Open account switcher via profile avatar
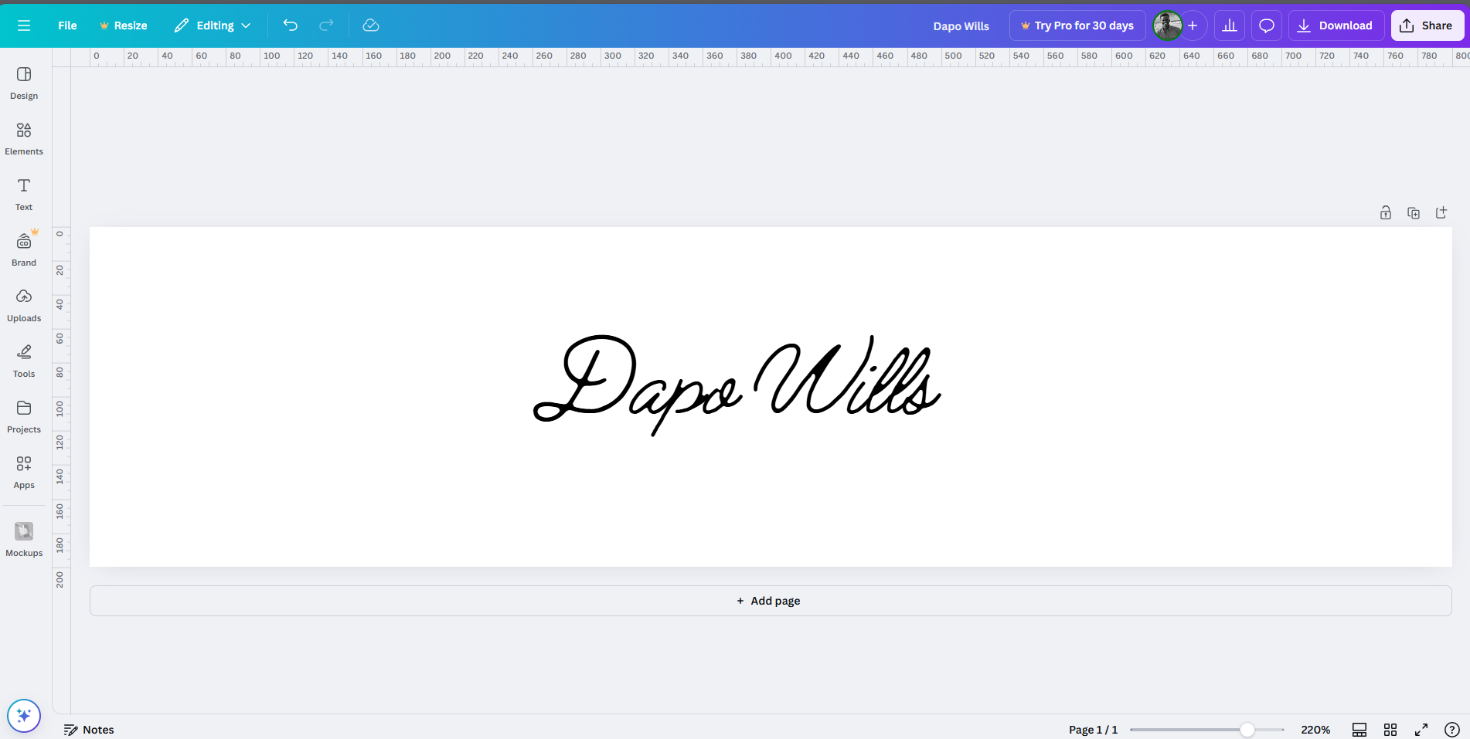The height and width of the screenshot is (739, 1470). (1167, 25)
